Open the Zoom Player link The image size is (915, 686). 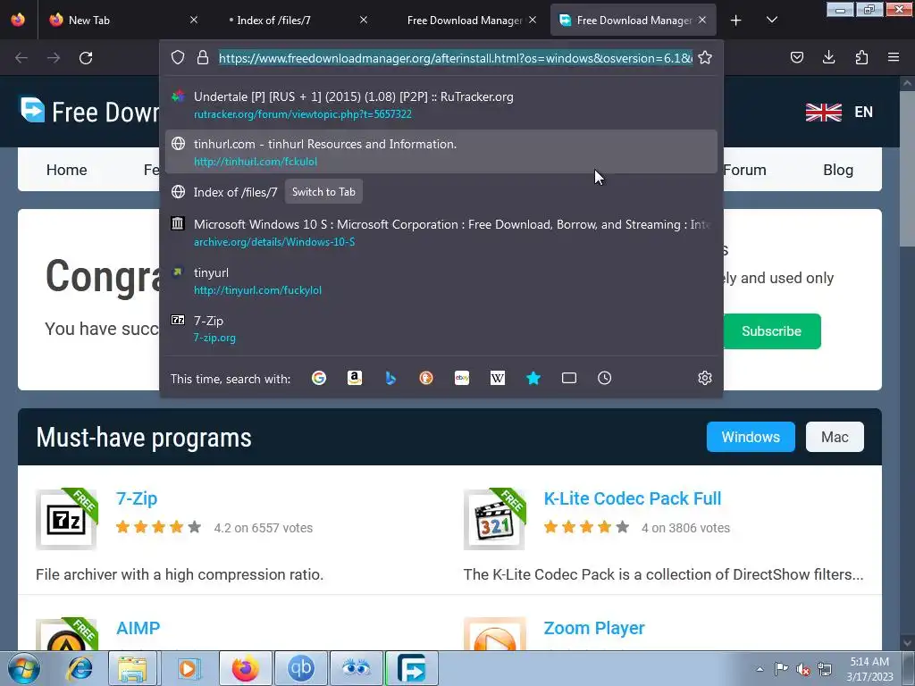click(x=594, y=628)
